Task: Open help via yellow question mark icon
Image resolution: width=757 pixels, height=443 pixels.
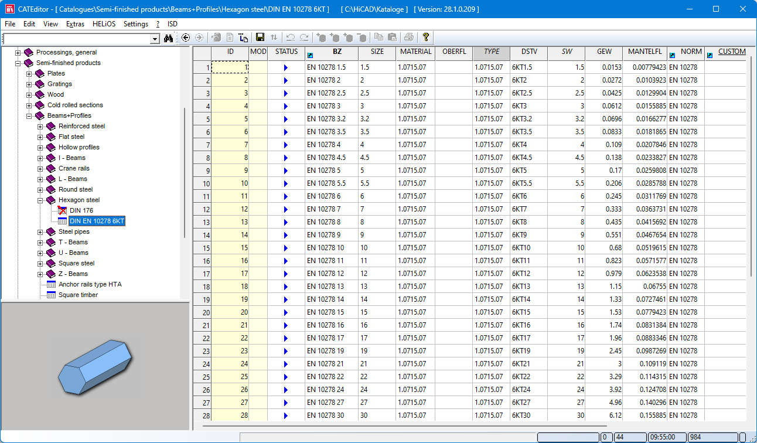Action: 426,38
